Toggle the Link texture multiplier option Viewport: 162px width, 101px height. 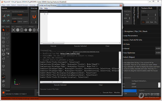[147, 22]
